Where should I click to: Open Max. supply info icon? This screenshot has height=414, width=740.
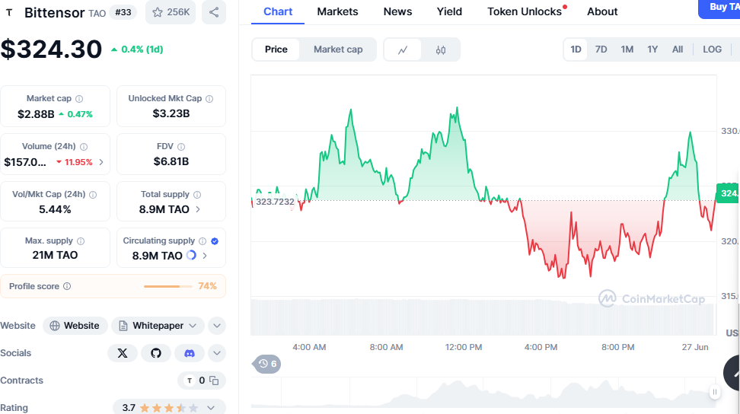[81, 241]
